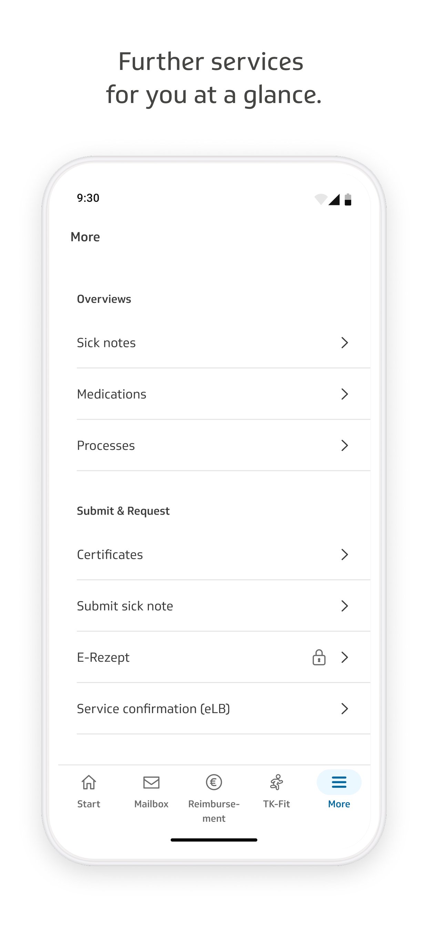
Task: Tap the battery icon in status bar
Action: [x=348, y=199]
